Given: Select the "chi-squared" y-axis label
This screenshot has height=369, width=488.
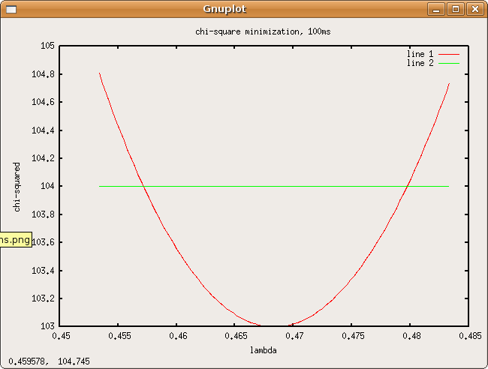Looking at the screenshot, I should (17, 186).
